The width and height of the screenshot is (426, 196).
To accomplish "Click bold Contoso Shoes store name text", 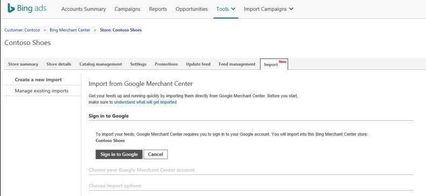I will pyautogui.click(x=110, y=141).
